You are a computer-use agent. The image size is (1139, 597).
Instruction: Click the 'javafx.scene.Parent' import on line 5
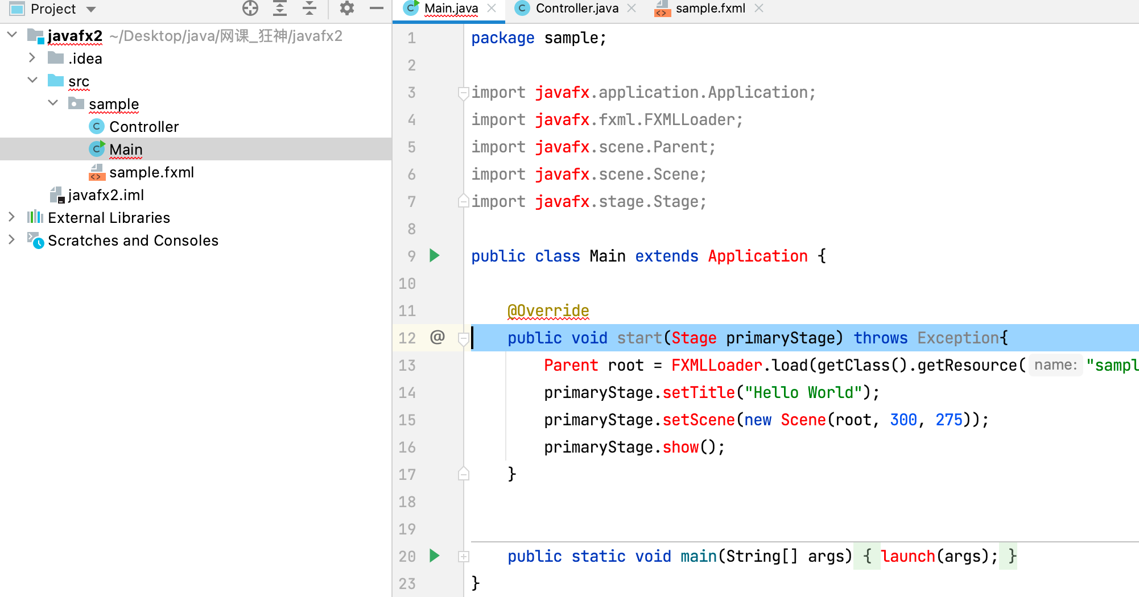click(x=621, y=147)
